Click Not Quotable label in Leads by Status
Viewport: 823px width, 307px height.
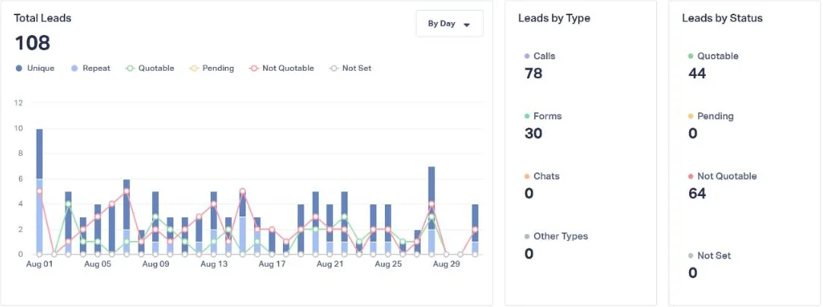727,176
